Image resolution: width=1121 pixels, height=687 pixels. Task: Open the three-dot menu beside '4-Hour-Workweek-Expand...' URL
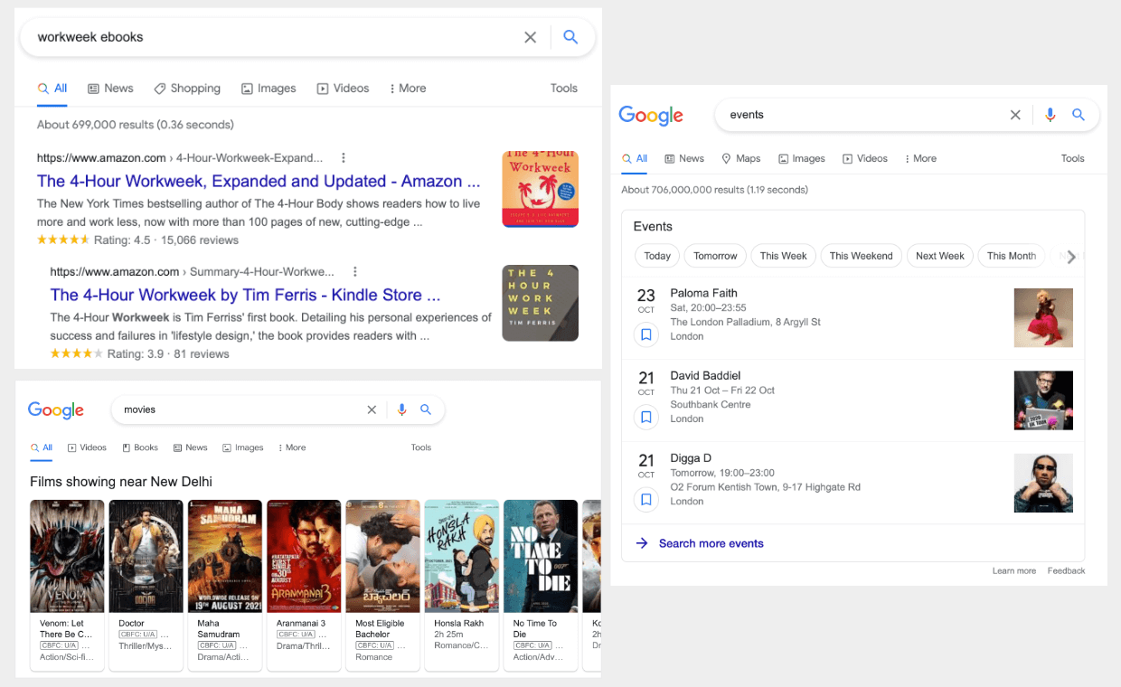[x=344, y=158]
